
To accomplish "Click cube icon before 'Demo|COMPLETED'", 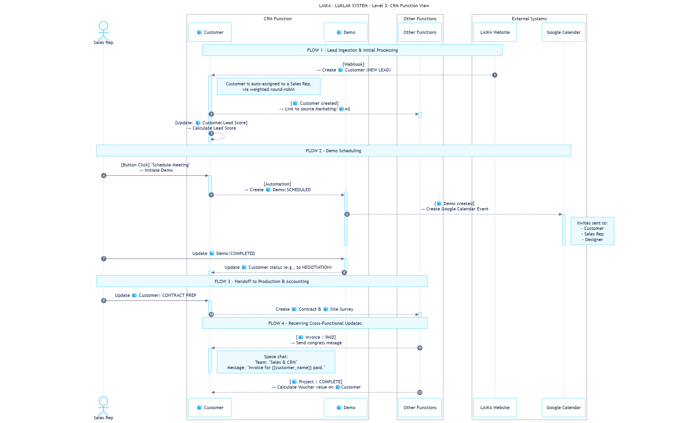I will coord(212,253).
